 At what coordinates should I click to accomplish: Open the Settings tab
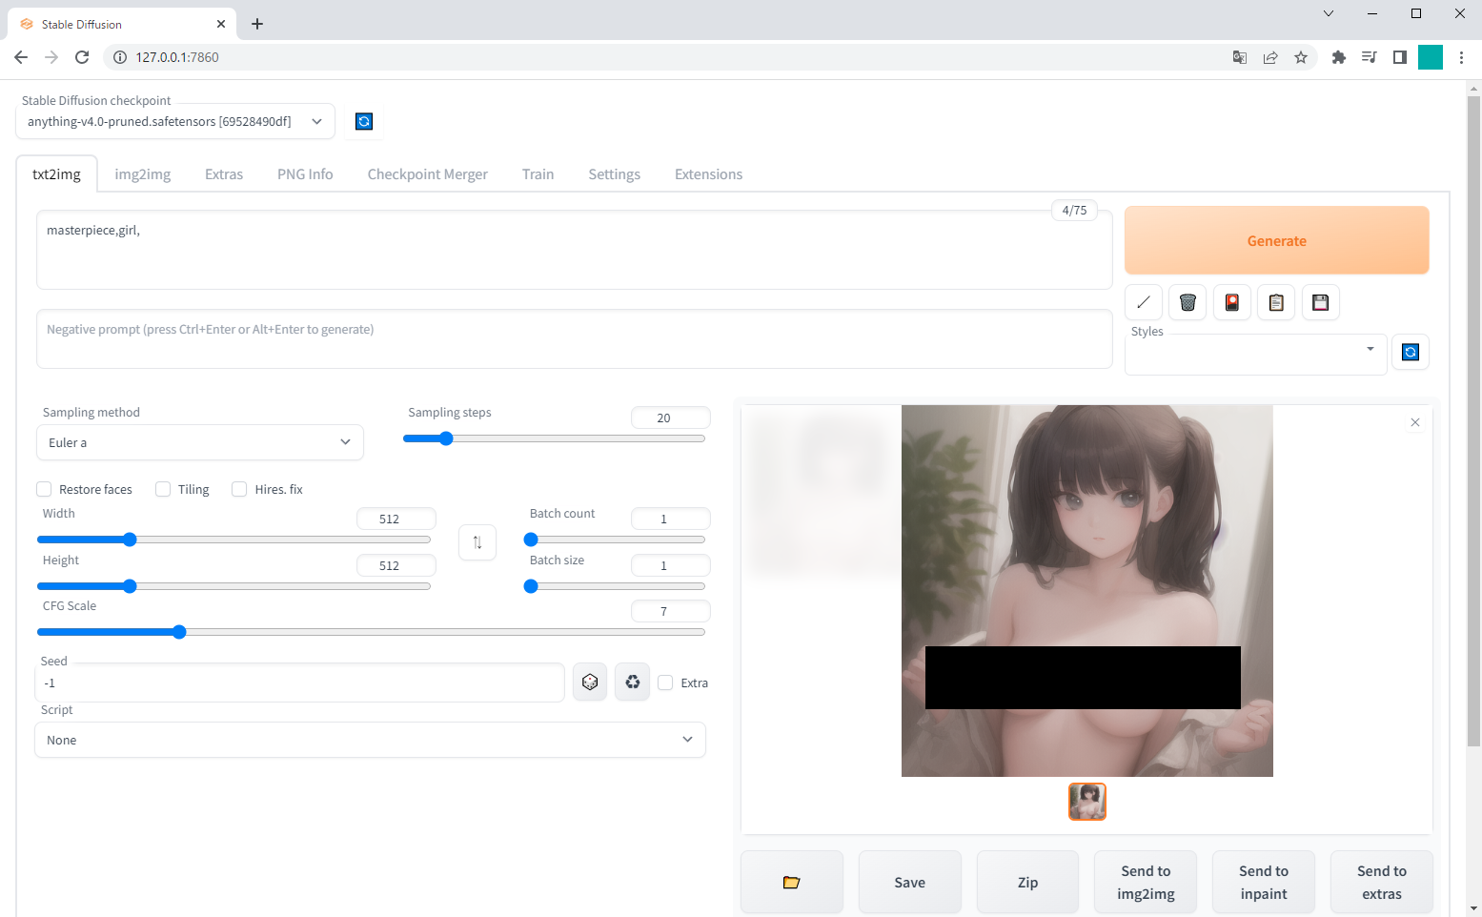coord(615,174)
